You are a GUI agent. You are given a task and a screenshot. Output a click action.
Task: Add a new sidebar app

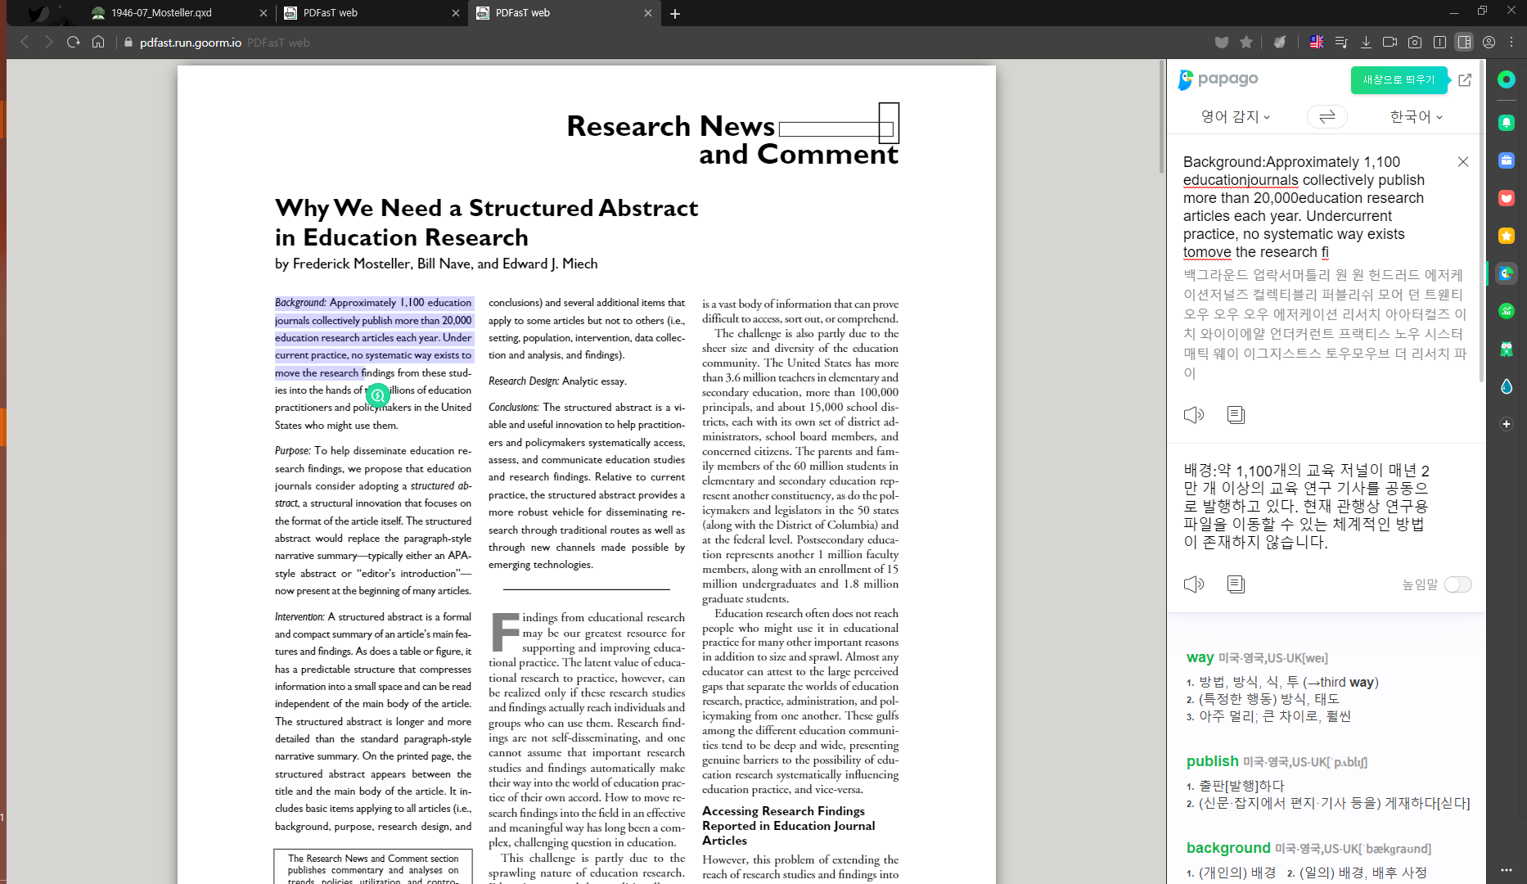tap(1507, 424)
